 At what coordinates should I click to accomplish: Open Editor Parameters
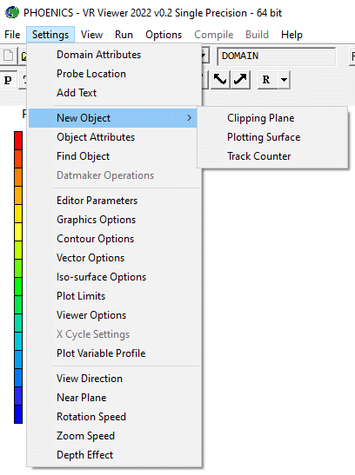114,201
